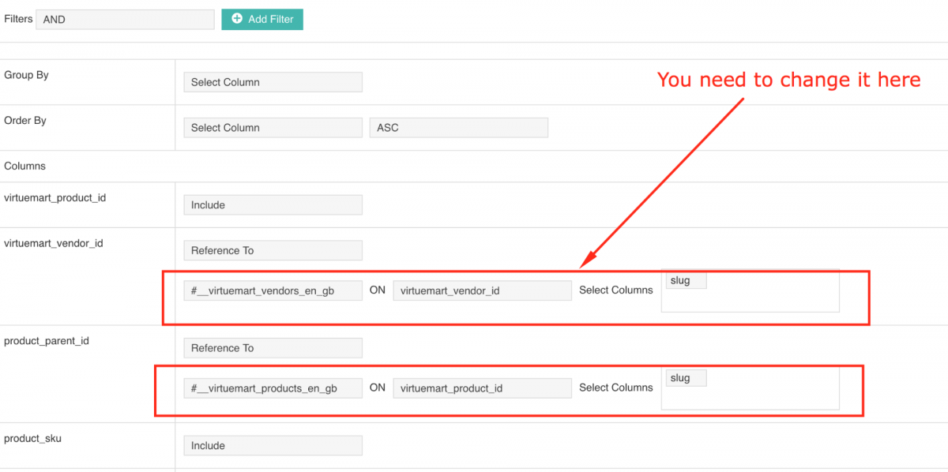Open Include dropdown for product_sku
Viewport: 948px width, 472px height.
click(273, 446)
